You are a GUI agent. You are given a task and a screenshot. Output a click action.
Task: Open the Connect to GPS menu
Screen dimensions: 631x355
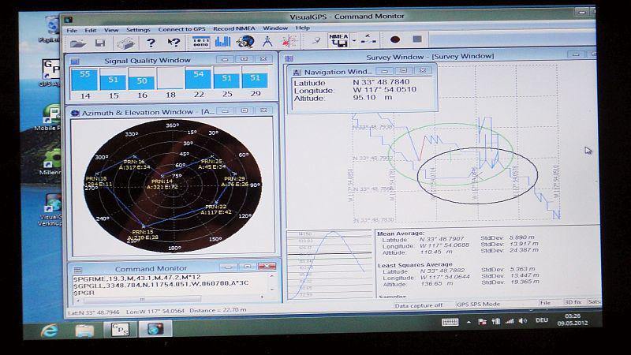coord(181,29)
